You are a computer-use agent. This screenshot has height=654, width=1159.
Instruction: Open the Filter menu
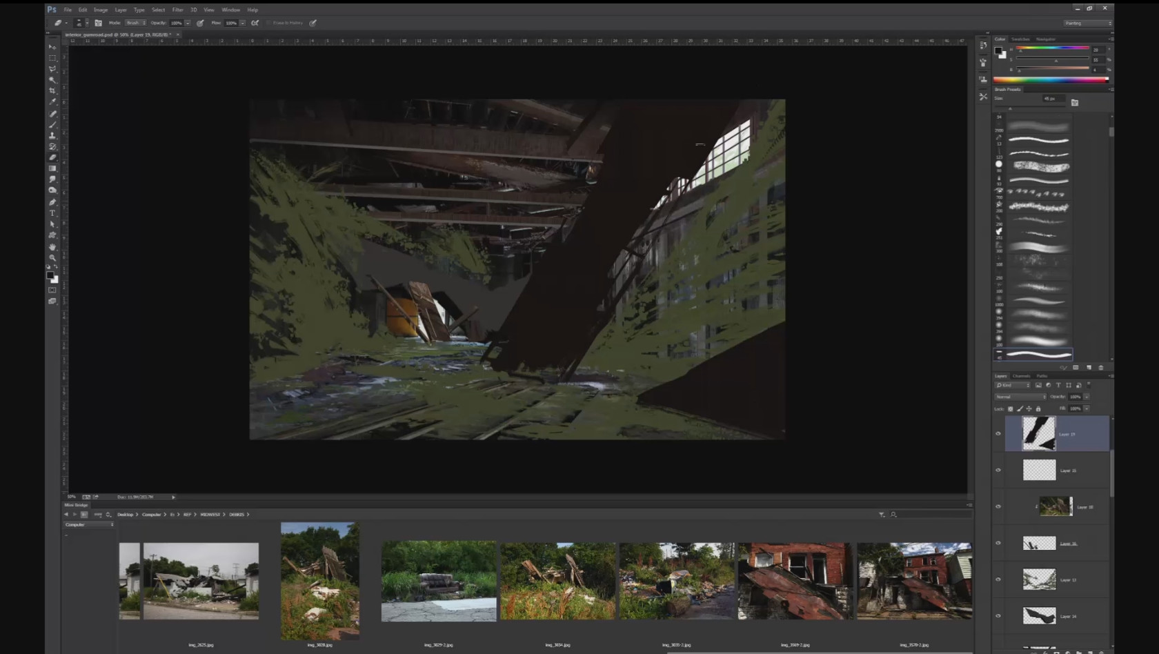(177, 10)
